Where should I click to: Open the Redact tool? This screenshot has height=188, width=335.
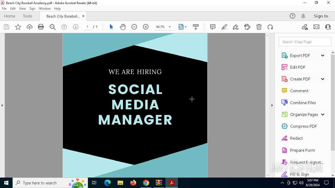[296, 138]
